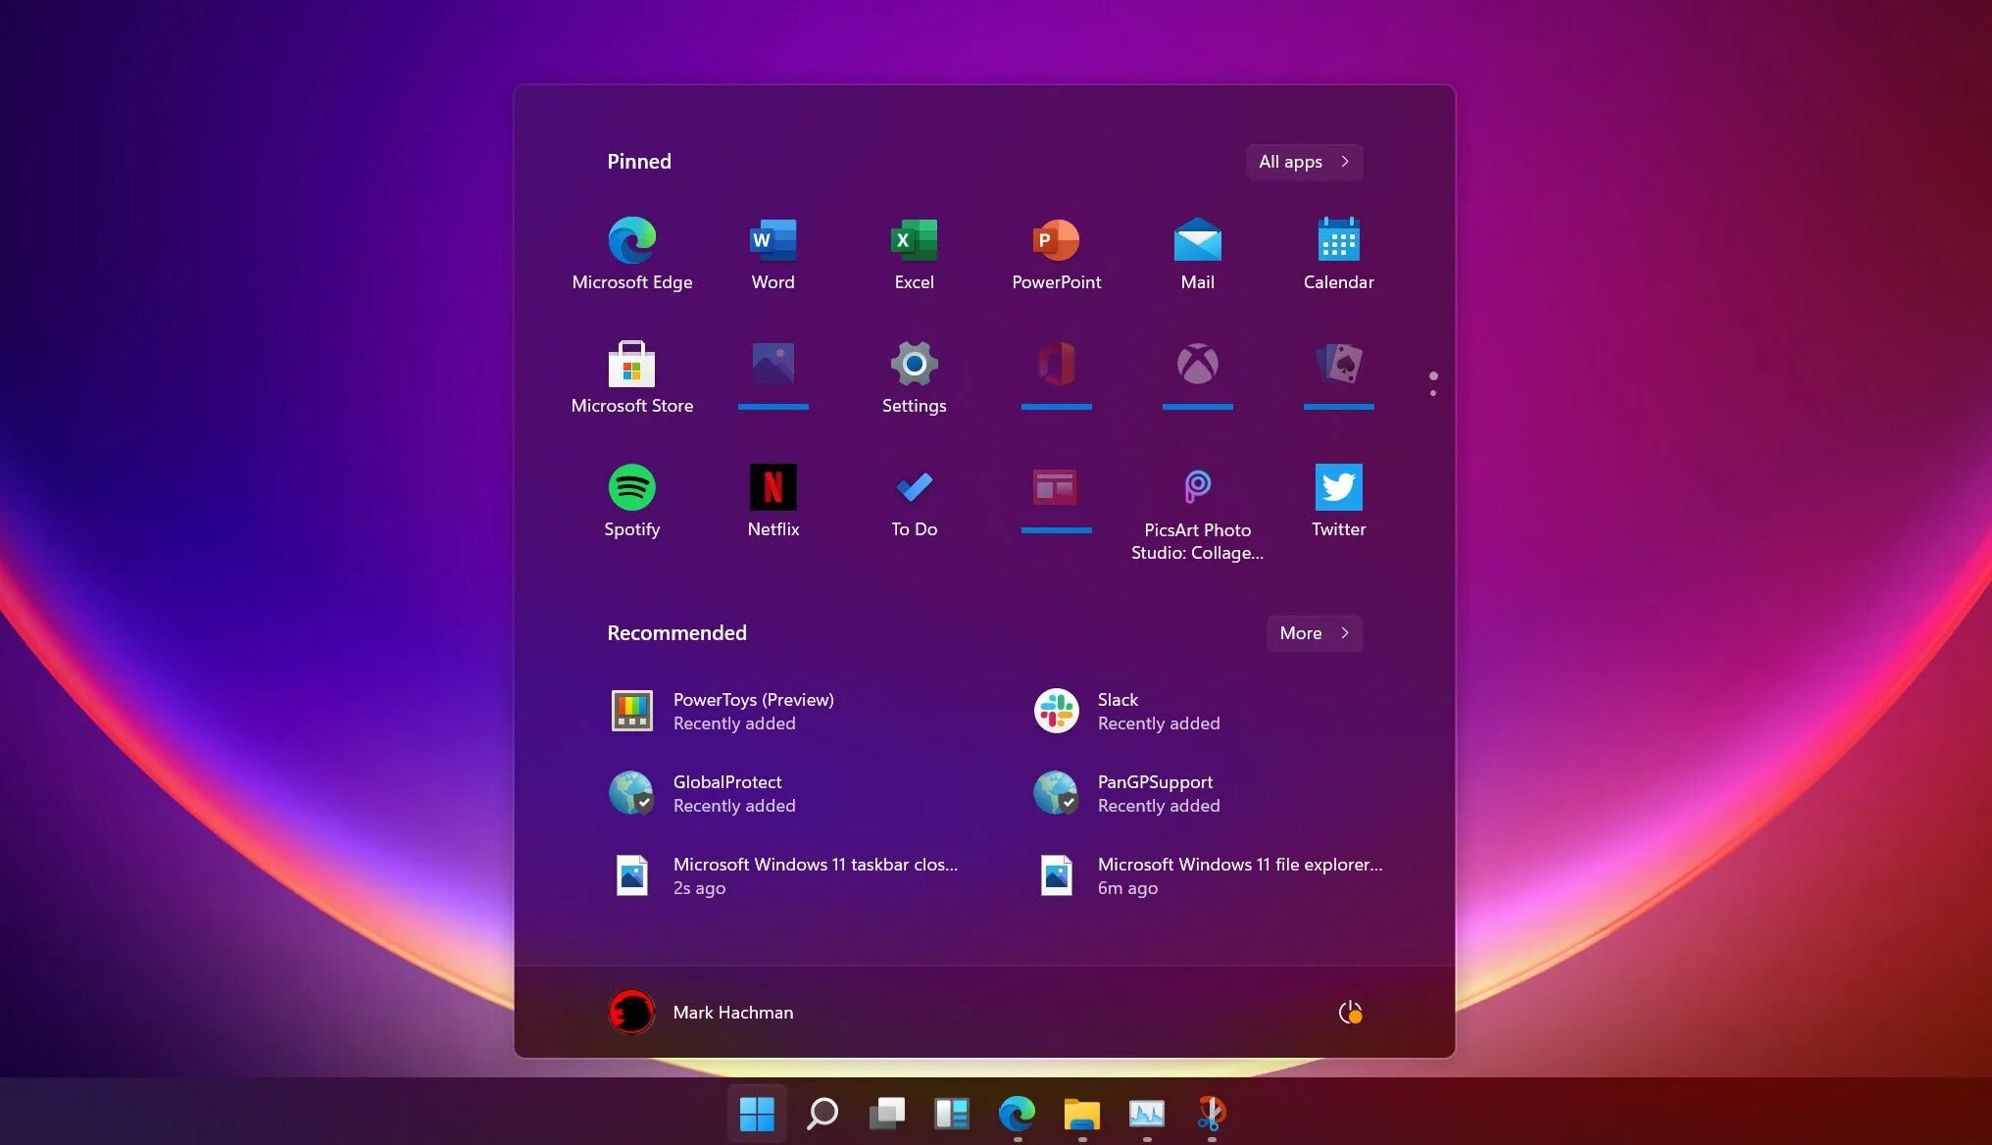Click Windows Search taskbar icon
Viewport: 1992px width, 1145px height.
(822, 1114)
